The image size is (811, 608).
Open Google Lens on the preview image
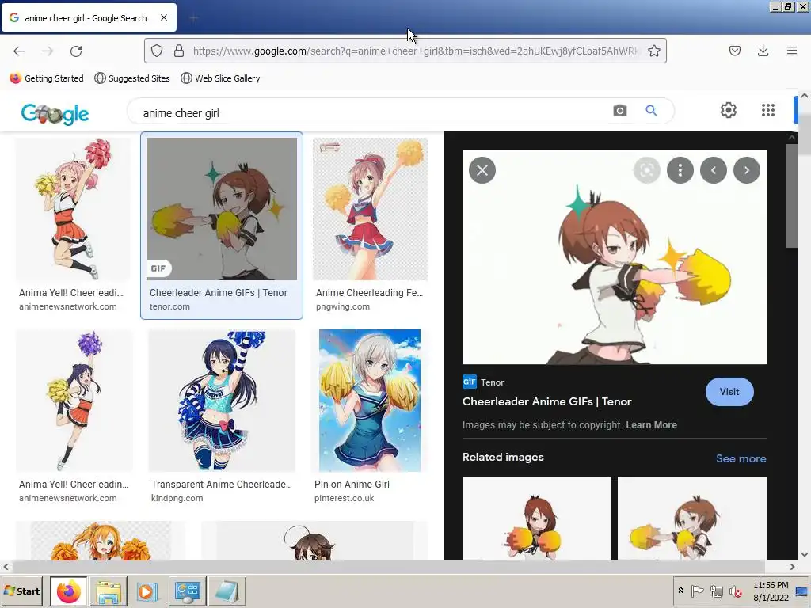[x=646, y=170]
